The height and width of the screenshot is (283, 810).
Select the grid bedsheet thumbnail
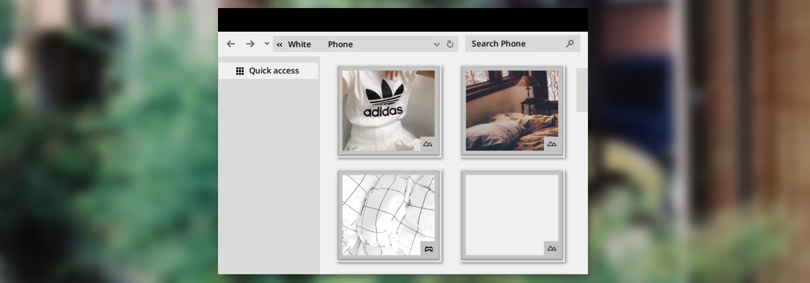pyautogui.click(x=389, y=215)
